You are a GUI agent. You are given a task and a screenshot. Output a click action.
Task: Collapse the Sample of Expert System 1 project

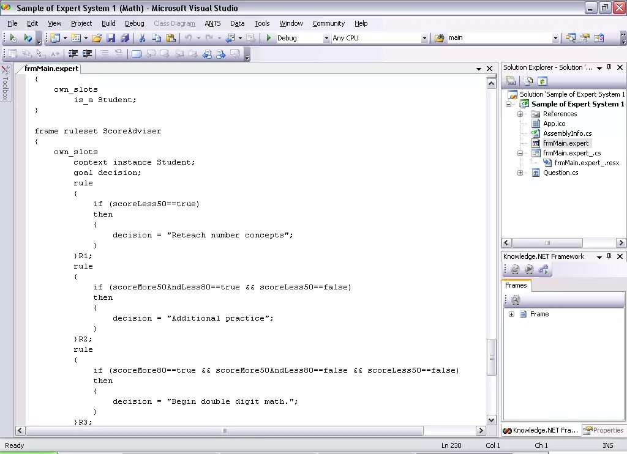coord(508,104)
